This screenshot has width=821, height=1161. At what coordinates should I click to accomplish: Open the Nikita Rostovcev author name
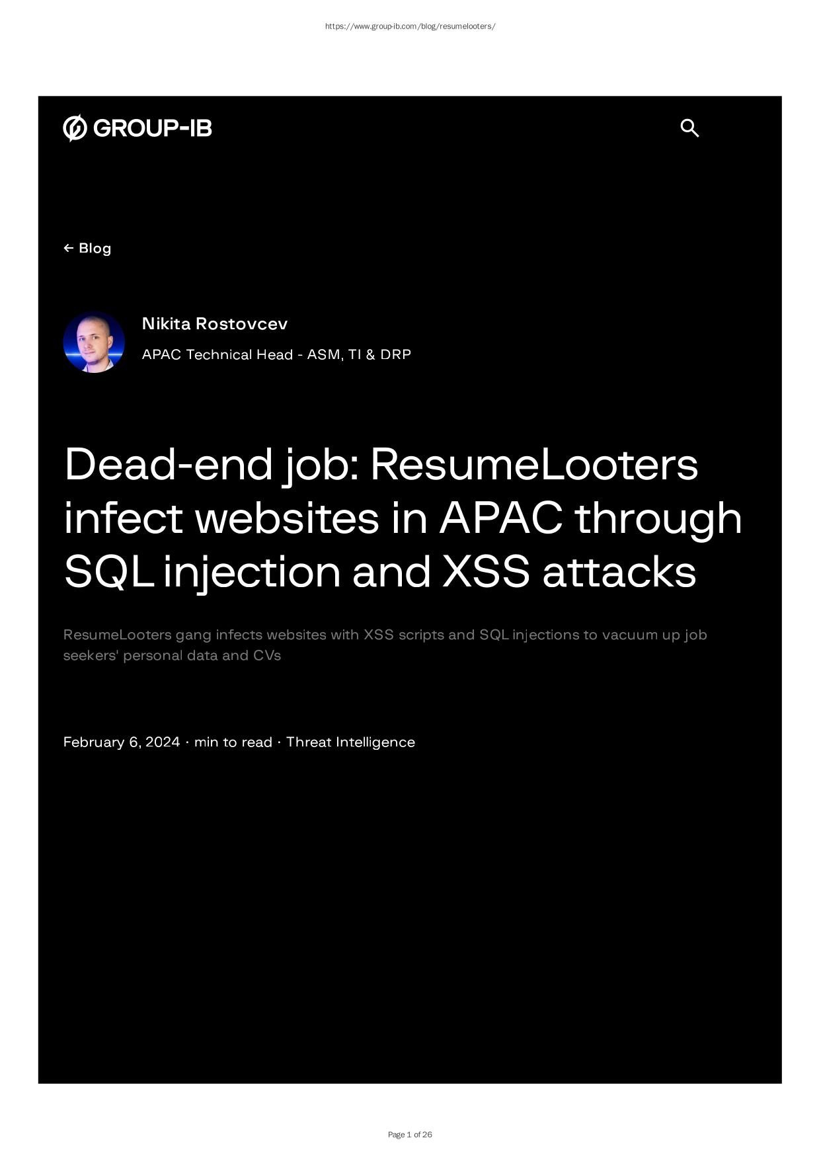pyautogui.click(x=215, y=324)
